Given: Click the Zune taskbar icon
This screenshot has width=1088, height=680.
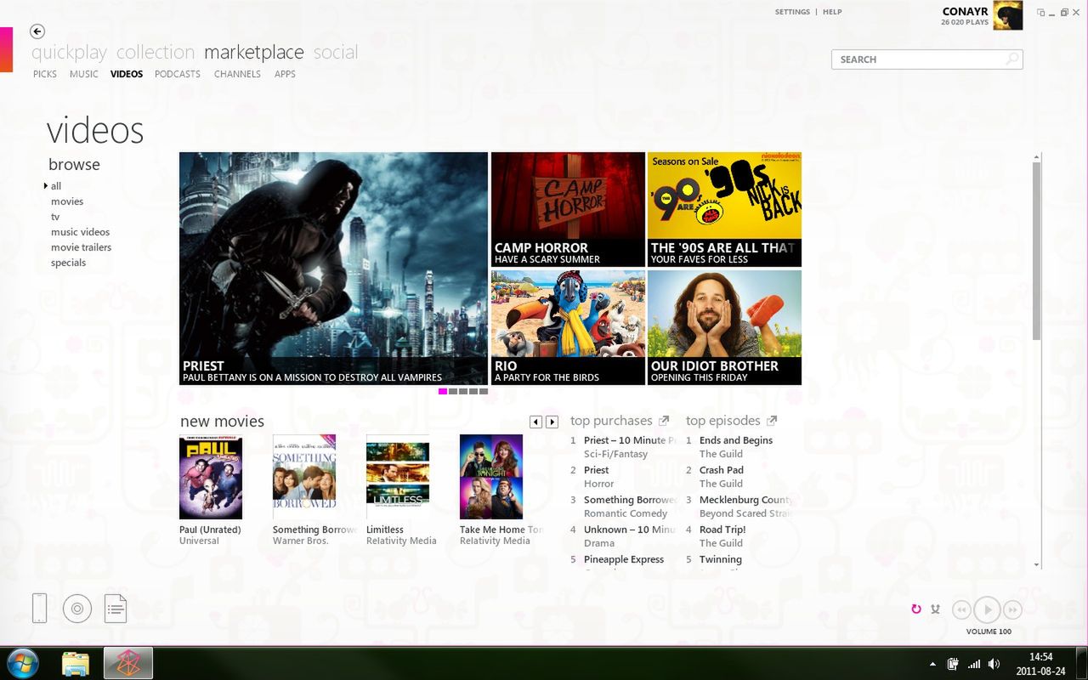Looking at the screenshot, I should click(x=127, y=663).
